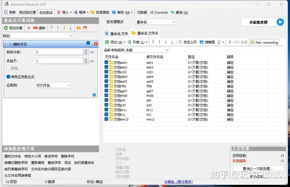Remove the 删除字符 method with red close
The height and width of the screenshot is (187, 290).
tap(95, 44)
